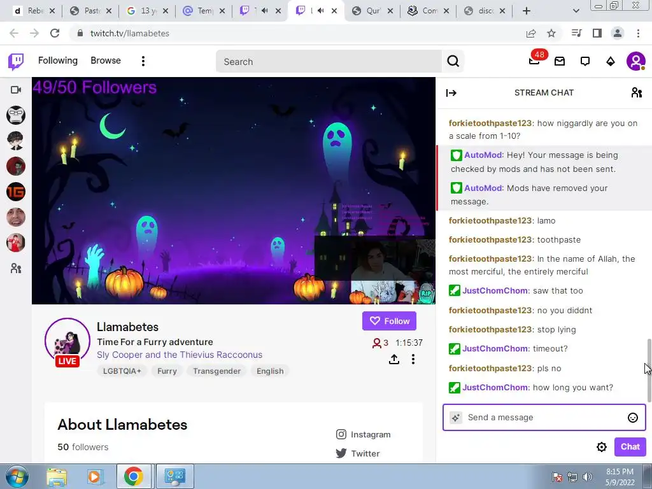Switch to the Paste tab
Viewport: 652px width, 489px height.
click(x=91, y=11)
